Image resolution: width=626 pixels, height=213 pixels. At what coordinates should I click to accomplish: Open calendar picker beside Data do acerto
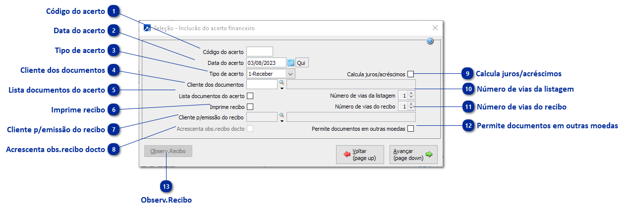point(291,62)
